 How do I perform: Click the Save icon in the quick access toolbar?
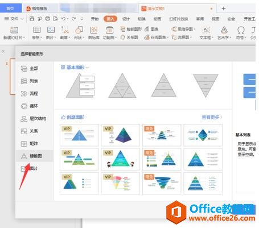pos(32,19)
